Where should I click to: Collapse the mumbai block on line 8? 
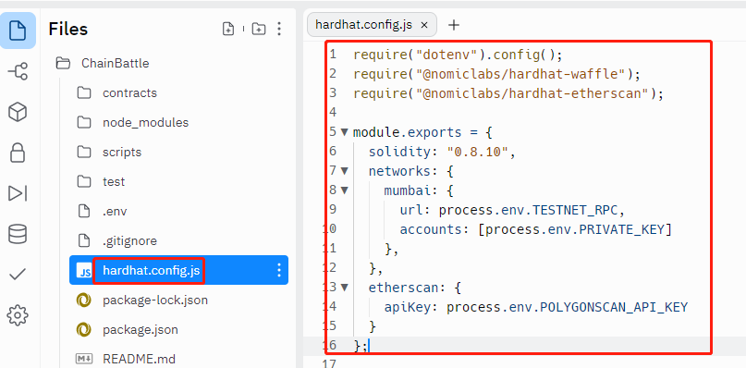tap(345, 190)
